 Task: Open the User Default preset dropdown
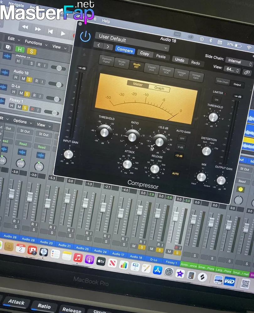coord(132,40)
